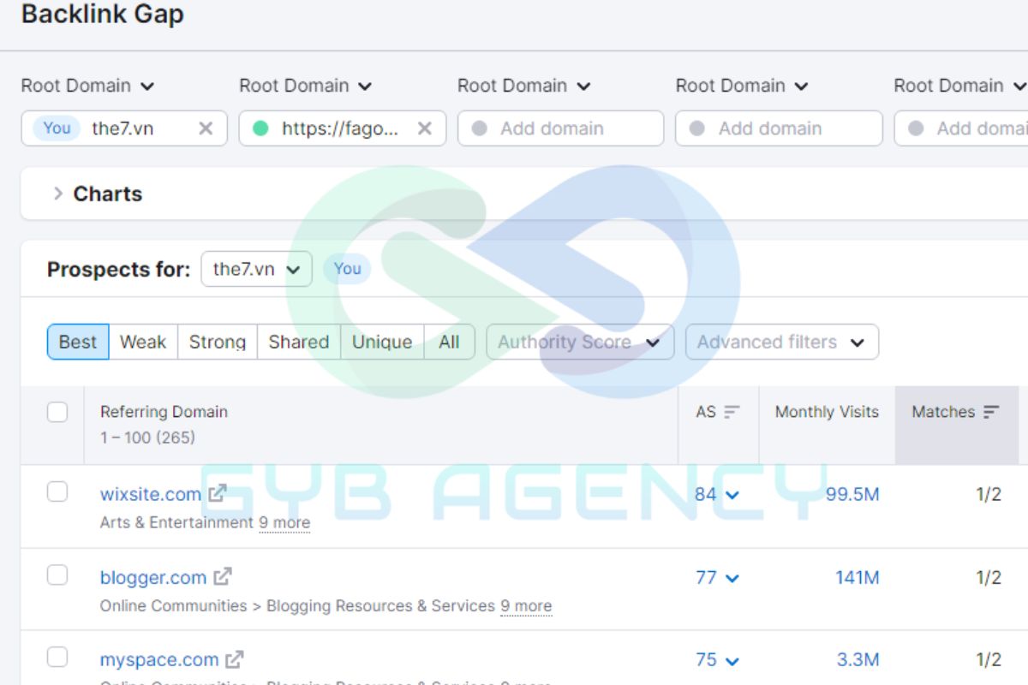Check the wixsite.com row checkbox
Screen dimensions: 1028x685
tap(57, 491)
